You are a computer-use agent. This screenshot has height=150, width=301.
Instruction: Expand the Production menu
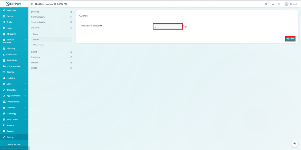[x=14, y=54]
